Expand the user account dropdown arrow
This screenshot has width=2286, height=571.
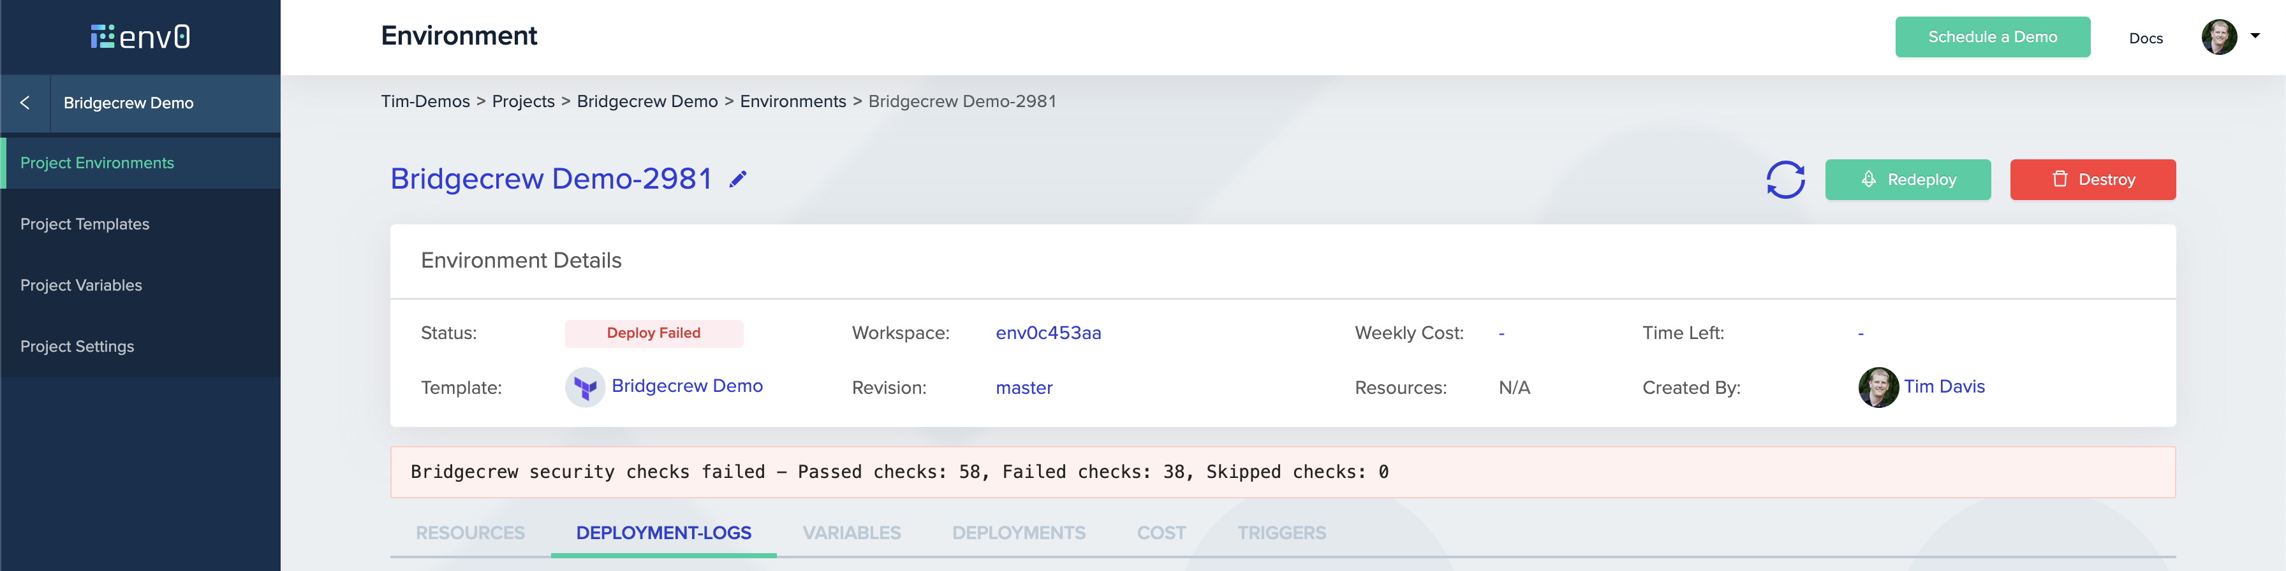[x=2255, y=36]
